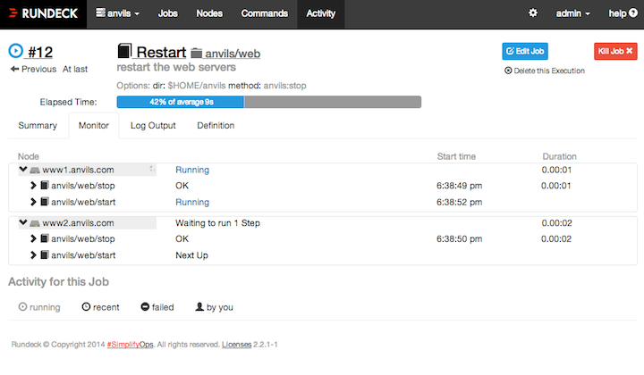Click the left arrow icon by Previous
The height and width of the screenshot is (375, 644).
tap(15, 69)
